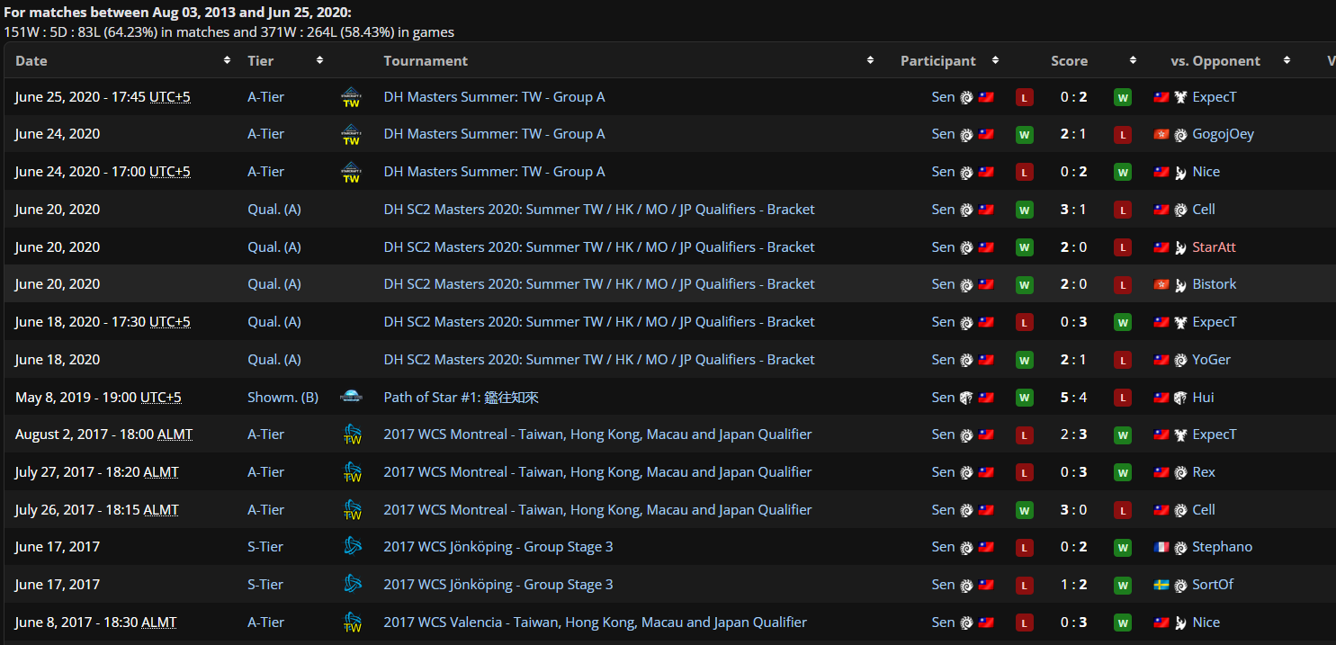Click the Hong Kong flag beside GogojOey
Screen dimensions: 1336x645
1161,135
